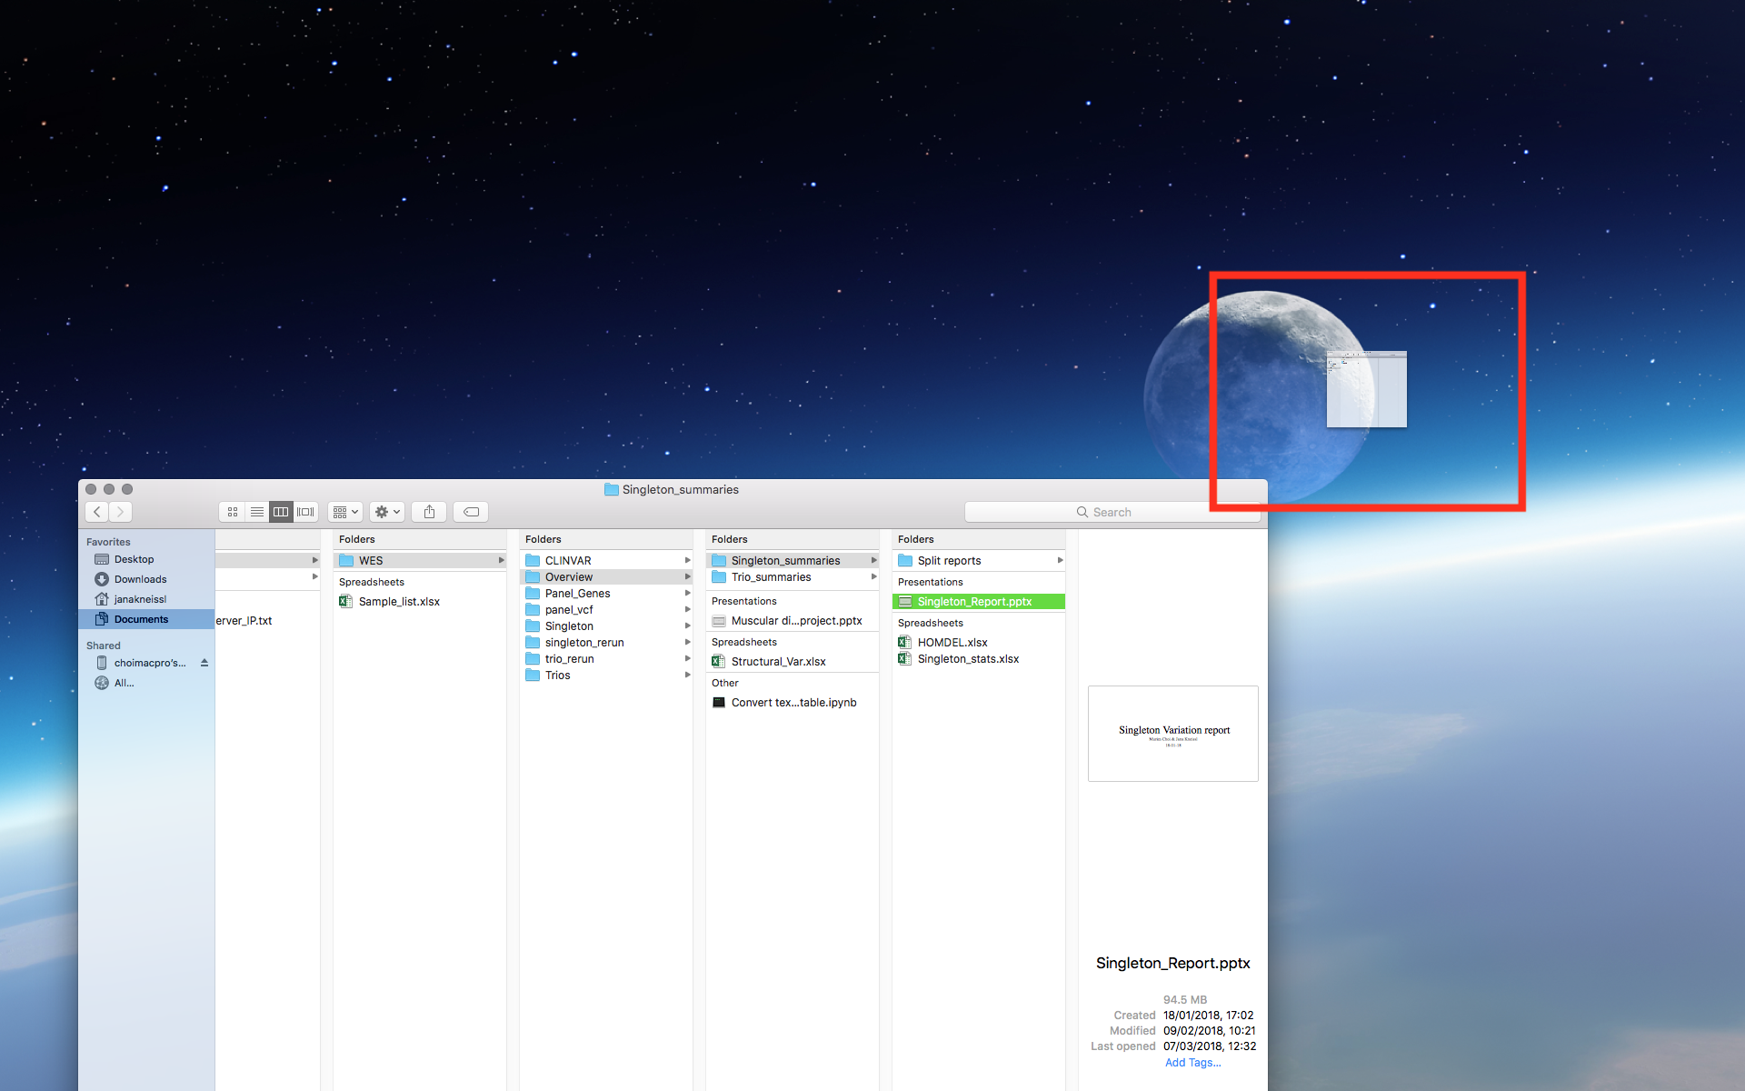This screenshot has height=1091, width=1745.
Task: Open the Action gear menu
Action: [x=387, y=512]
